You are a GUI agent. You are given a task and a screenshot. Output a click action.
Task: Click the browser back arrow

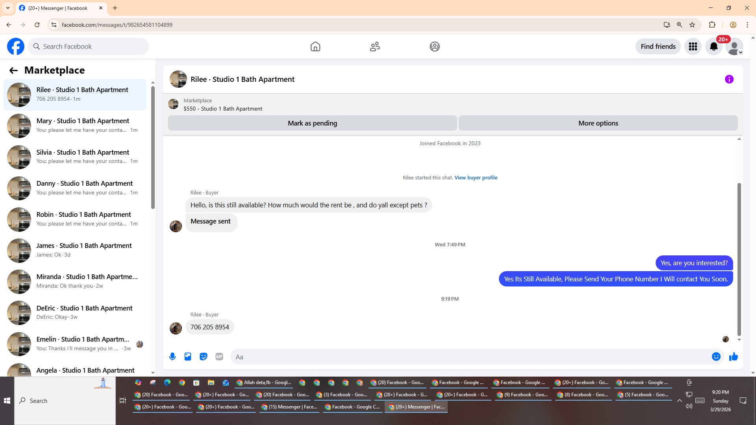pos(9,25)
